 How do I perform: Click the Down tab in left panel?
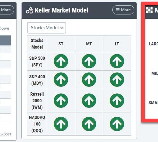tap(5, 28)
